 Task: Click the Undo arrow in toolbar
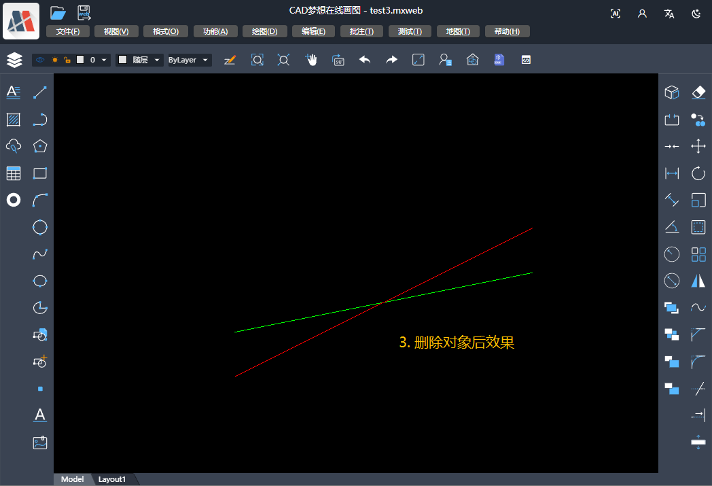point(364,60)
